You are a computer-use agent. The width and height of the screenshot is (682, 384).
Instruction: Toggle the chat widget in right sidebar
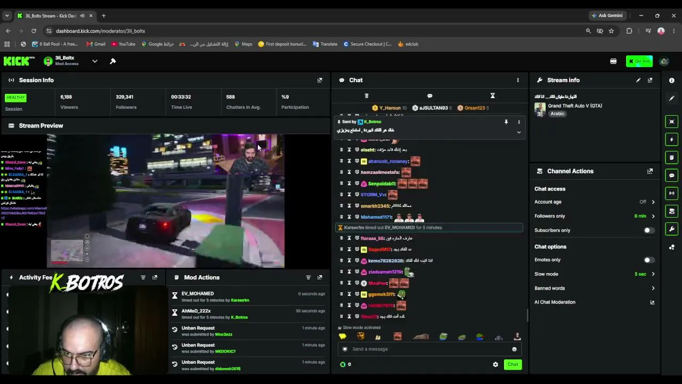[672, 175]
